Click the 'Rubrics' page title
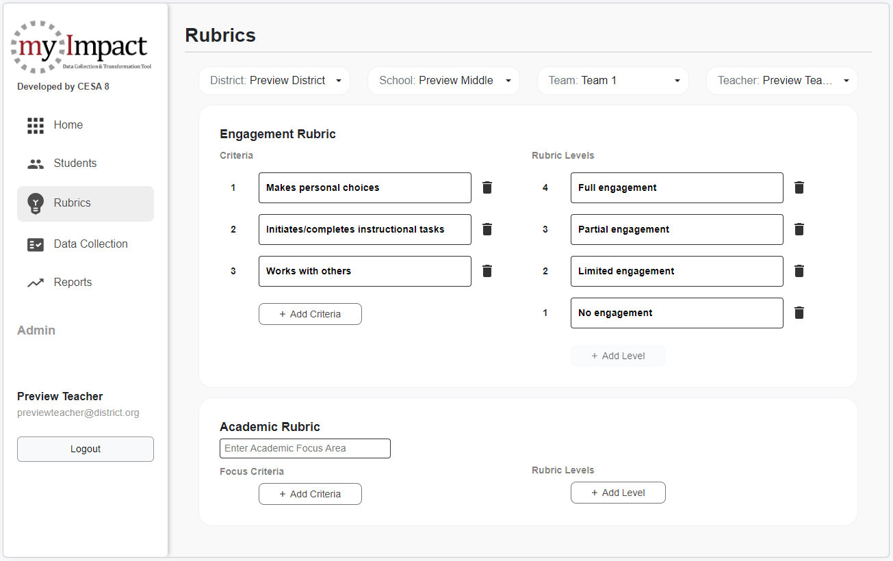The height and width of the screenshot is (561, 893). click(x=220, y=36)
